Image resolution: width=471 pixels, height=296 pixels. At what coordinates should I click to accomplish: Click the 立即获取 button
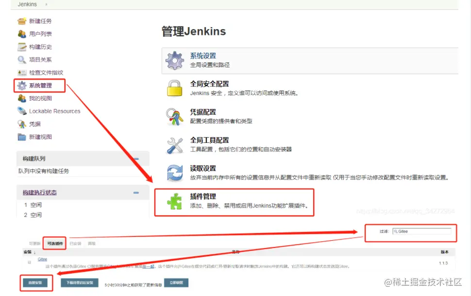click(176, 282)
